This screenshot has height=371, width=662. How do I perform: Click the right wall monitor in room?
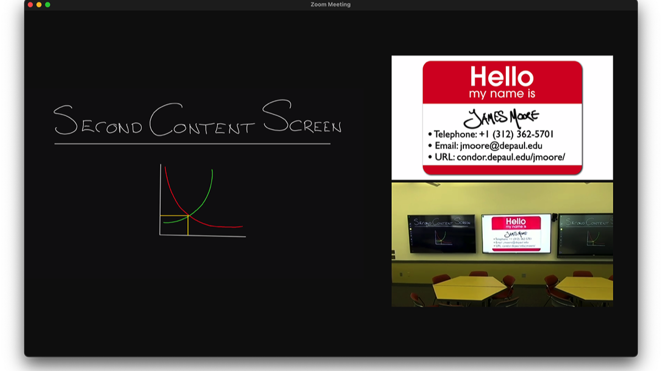pyautogui.click(x=586, y=235)
